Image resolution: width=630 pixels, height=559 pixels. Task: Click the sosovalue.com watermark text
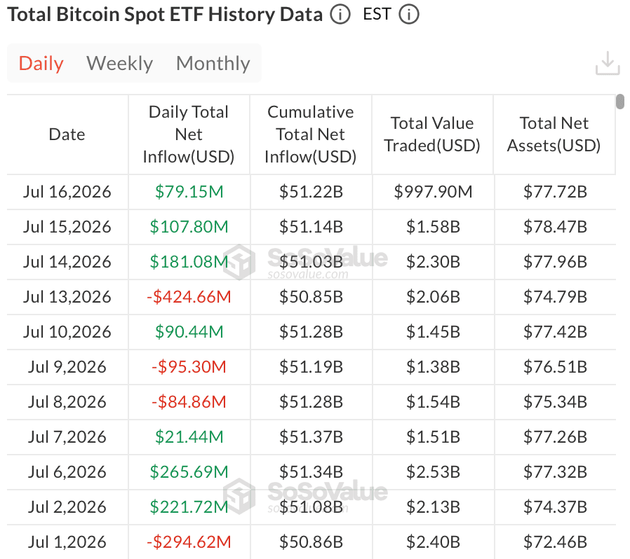(308, 275)
